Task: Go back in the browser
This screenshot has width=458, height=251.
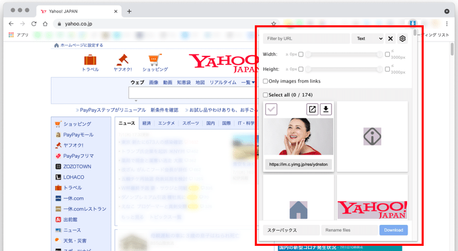Action: pyautogui.click(x=11, y=24)
